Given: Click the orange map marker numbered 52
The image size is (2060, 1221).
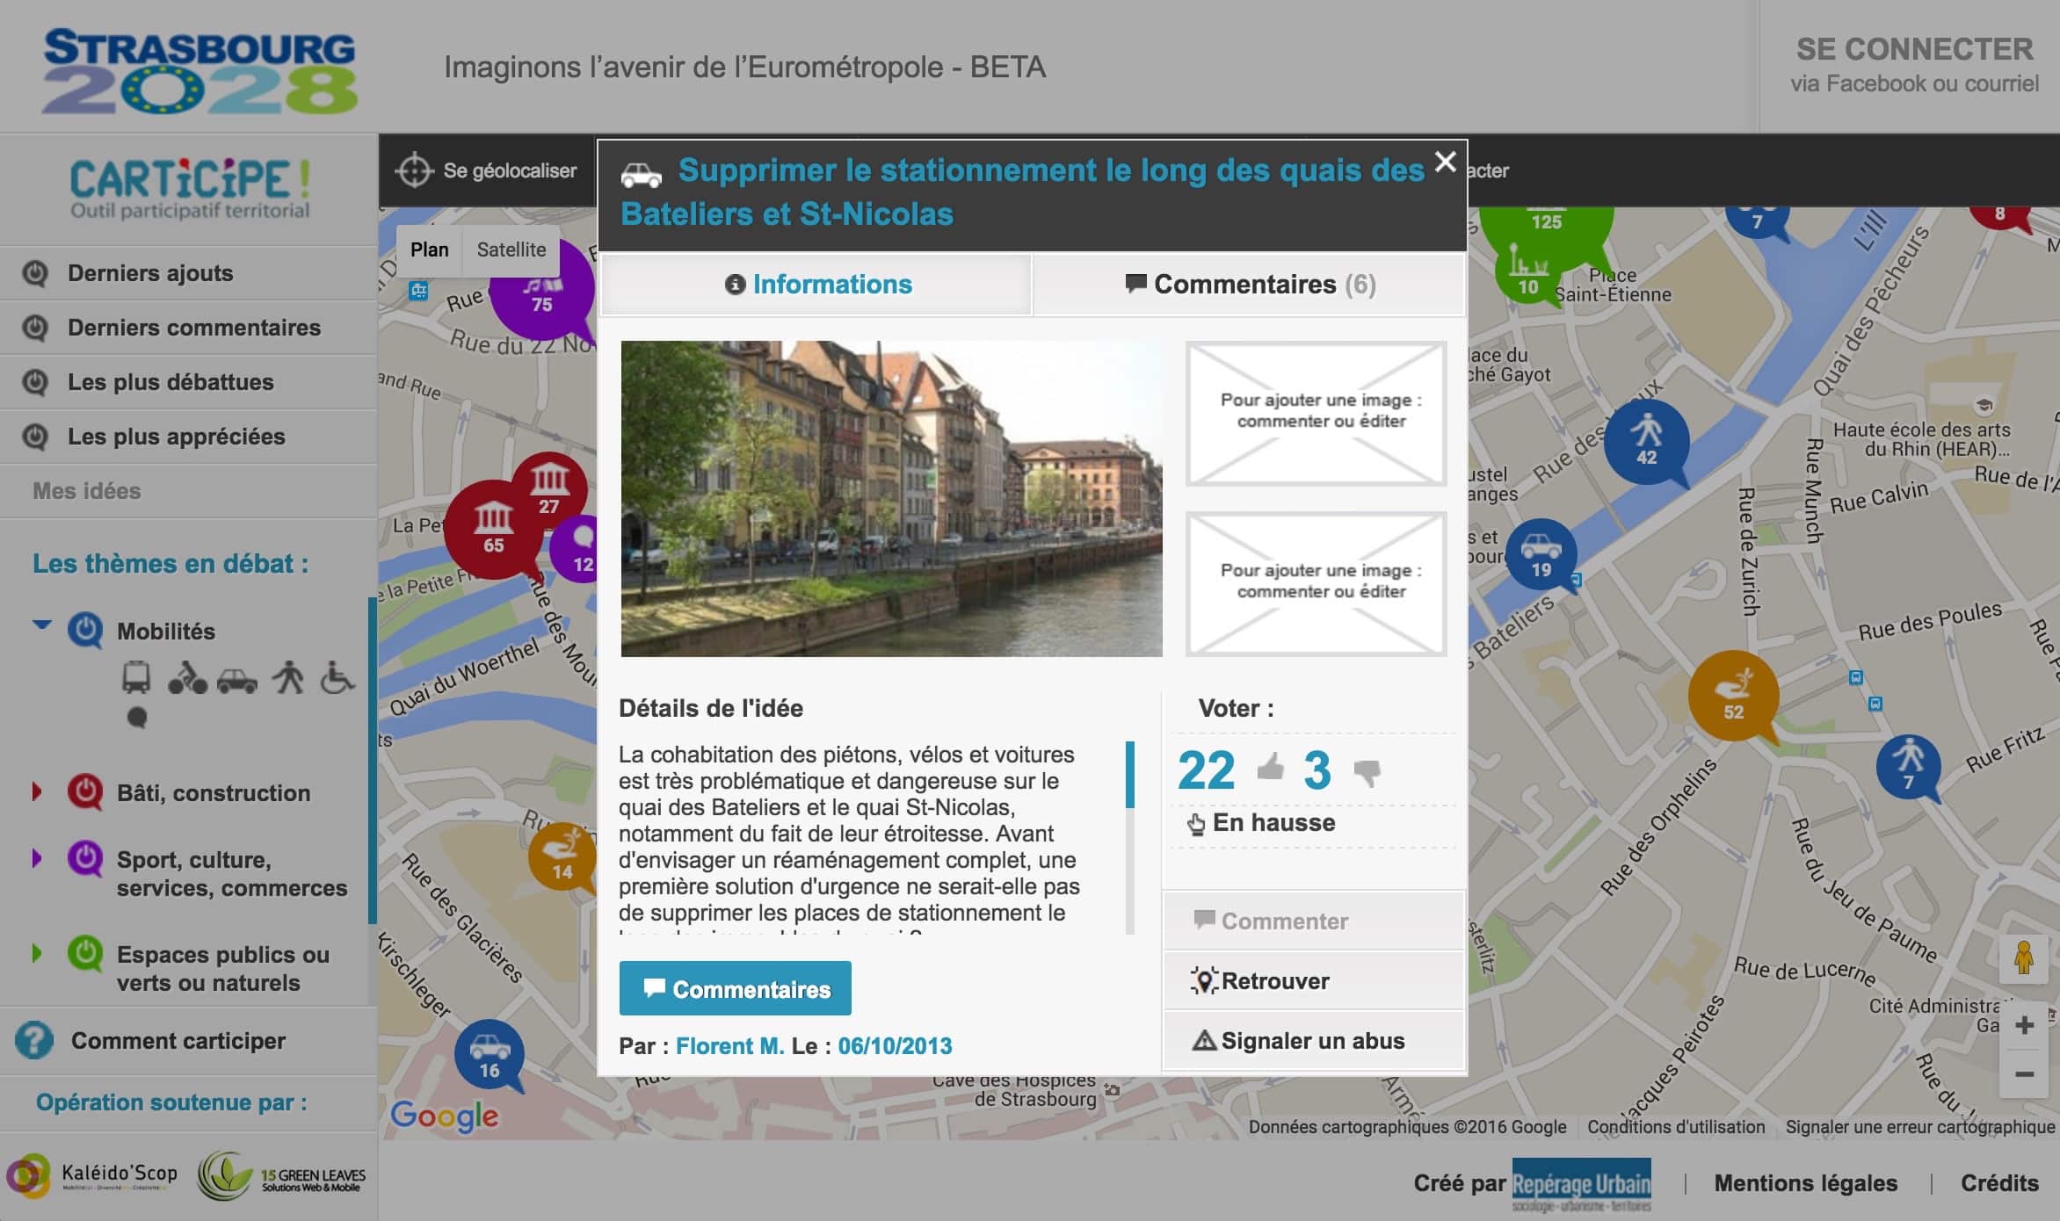Looking at the screenshot, I should click(1732, 695).
